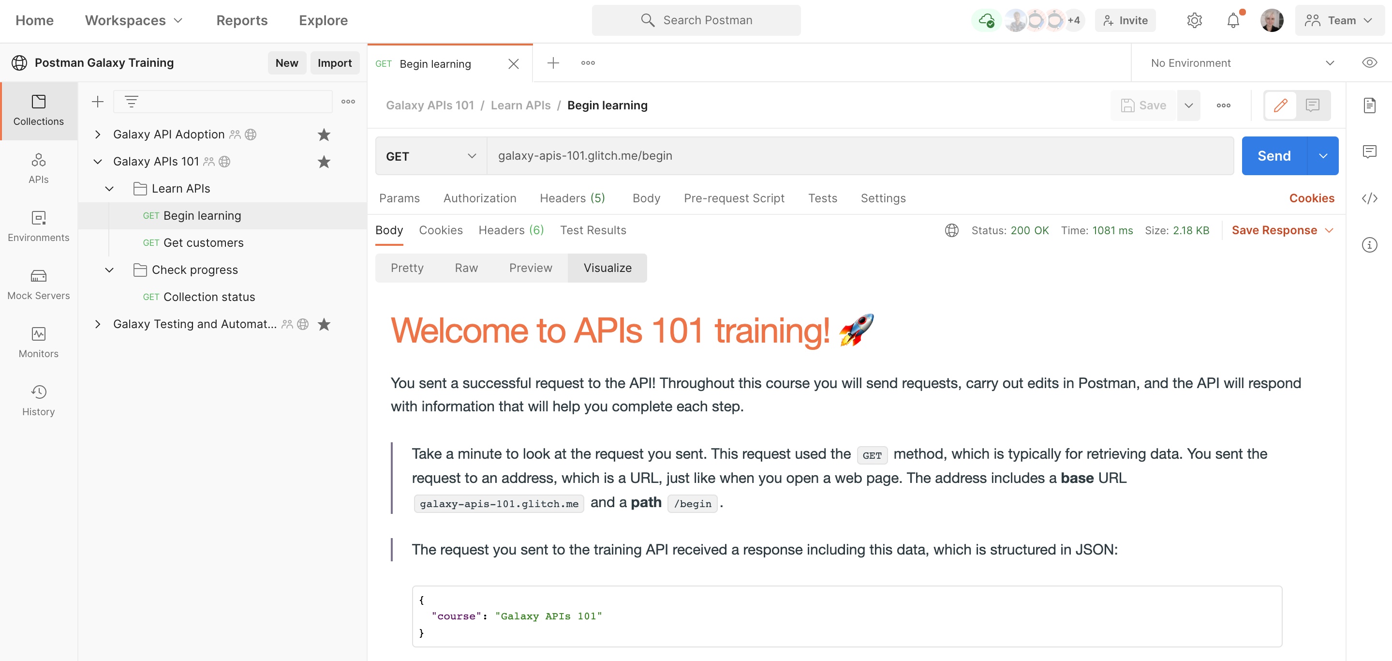Open code snippet icon in right sidebar
This screenshot has height=661, width=1392.
tap(1369, 198)
